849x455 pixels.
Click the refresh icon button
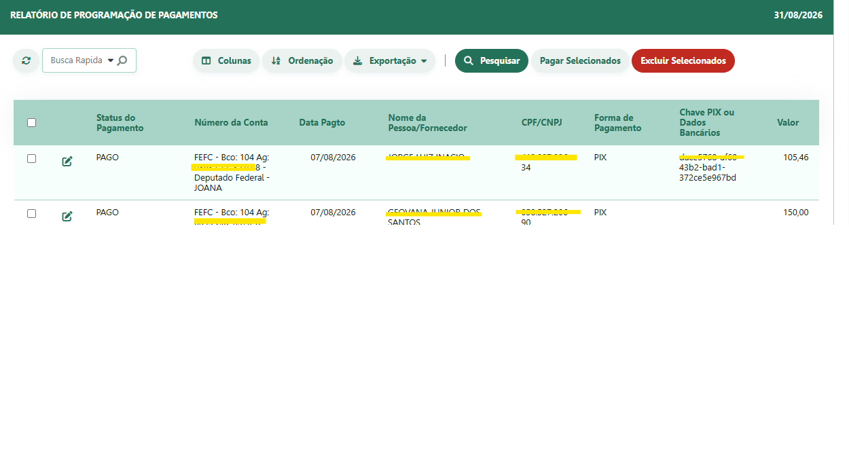click(26, 60)
